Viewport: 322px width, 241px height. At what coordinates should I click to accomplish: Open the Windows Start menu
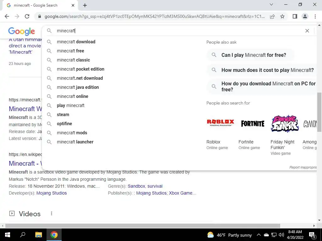coord(8,235)
